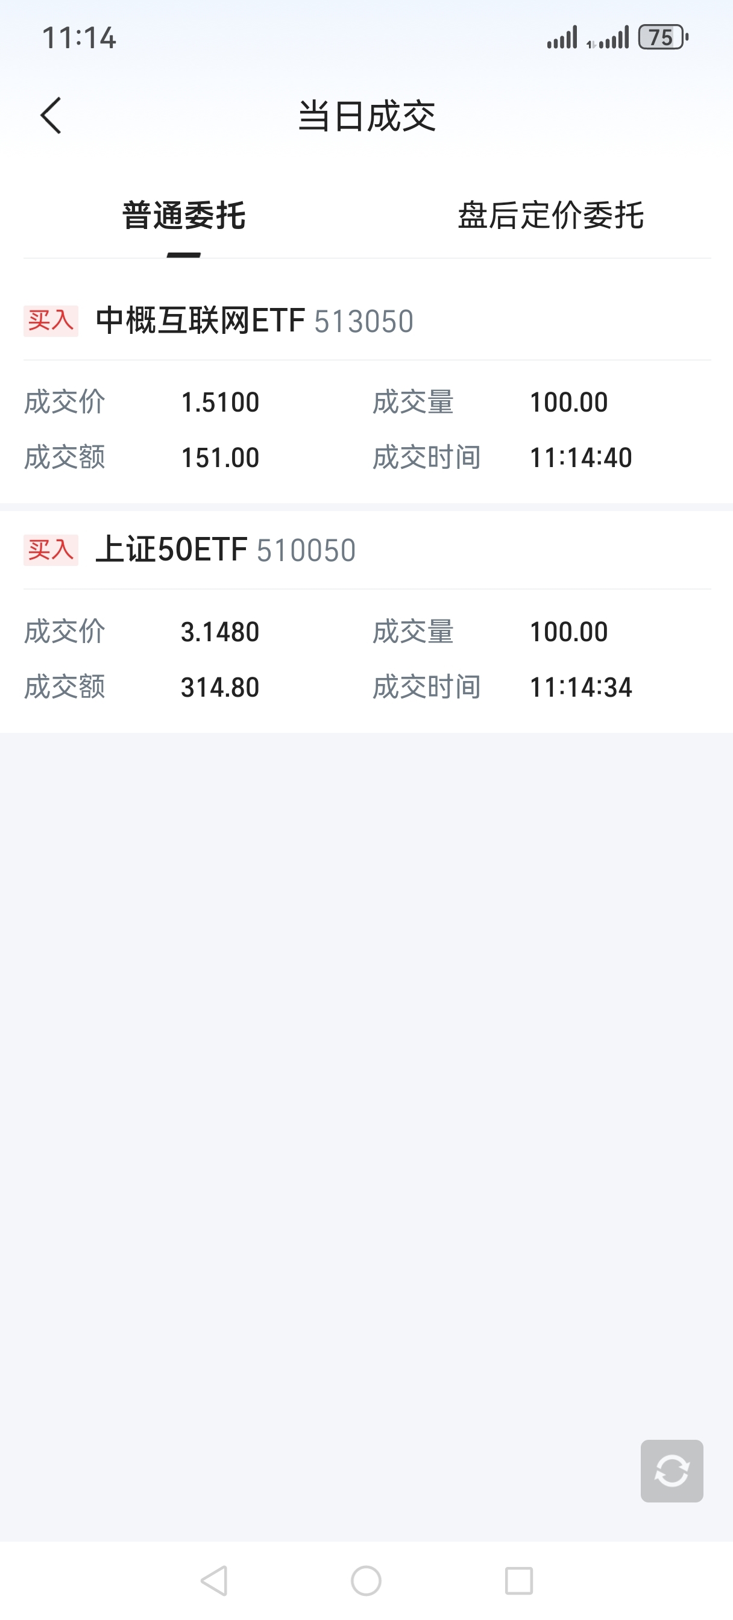The height and width of the screenshot is (1620, 733).
Task: Tap the 314.80 成交额 value
Action: 220,688
